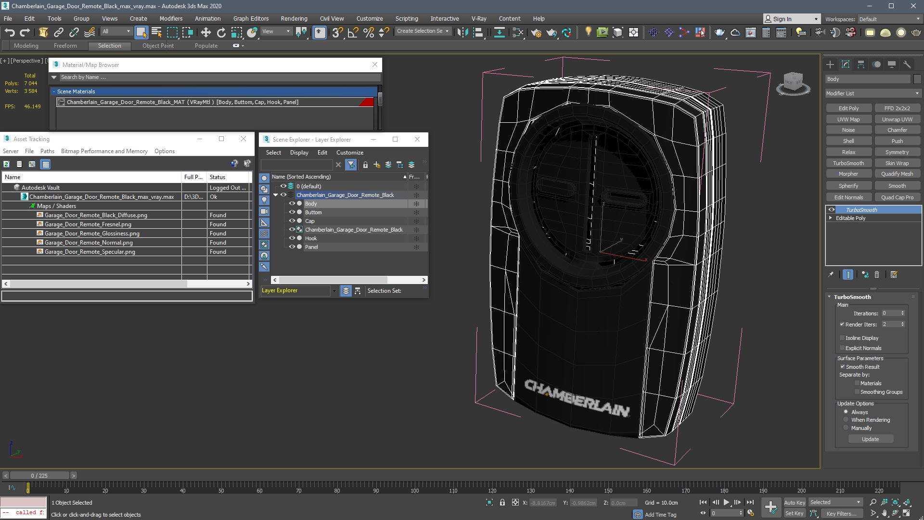The image size is (924, 520).
Task: Select the Select and Move tool
Action: click(205, 32)
